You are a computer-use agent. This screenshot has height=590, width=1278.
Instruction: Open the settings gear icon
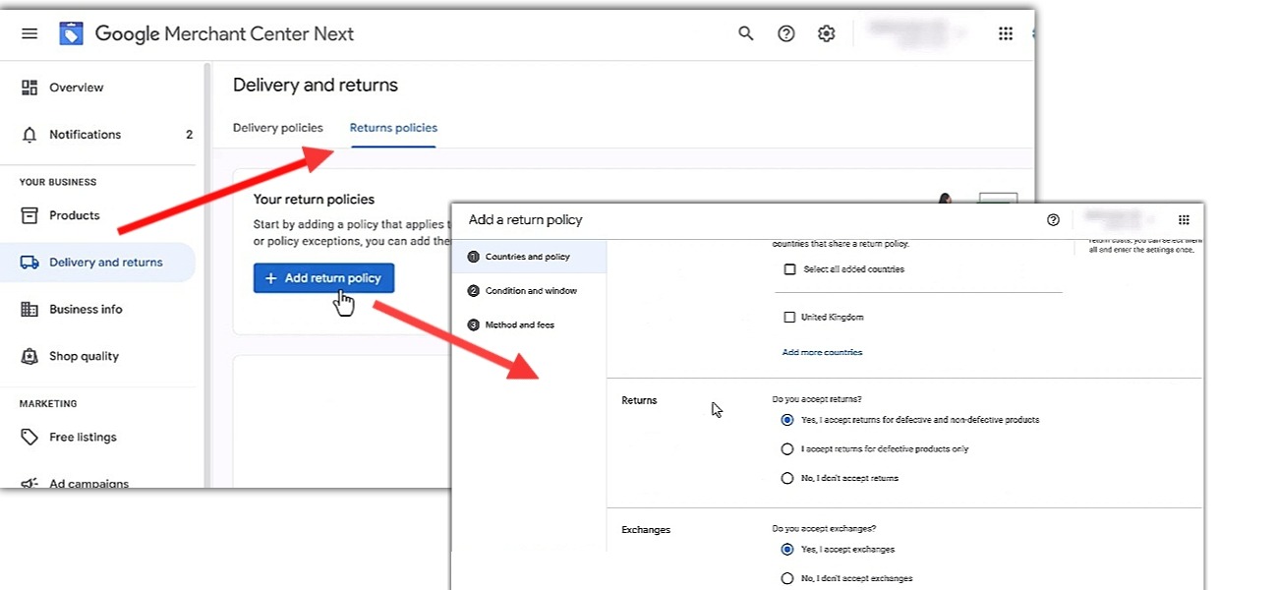[826, 34]
